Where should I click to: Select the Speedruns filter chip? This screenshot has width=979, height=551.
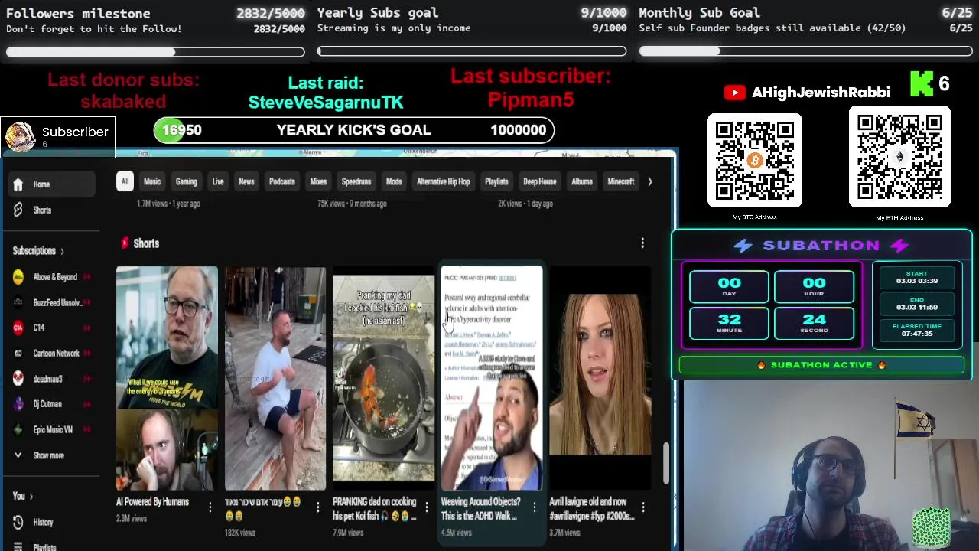(356, 182)
